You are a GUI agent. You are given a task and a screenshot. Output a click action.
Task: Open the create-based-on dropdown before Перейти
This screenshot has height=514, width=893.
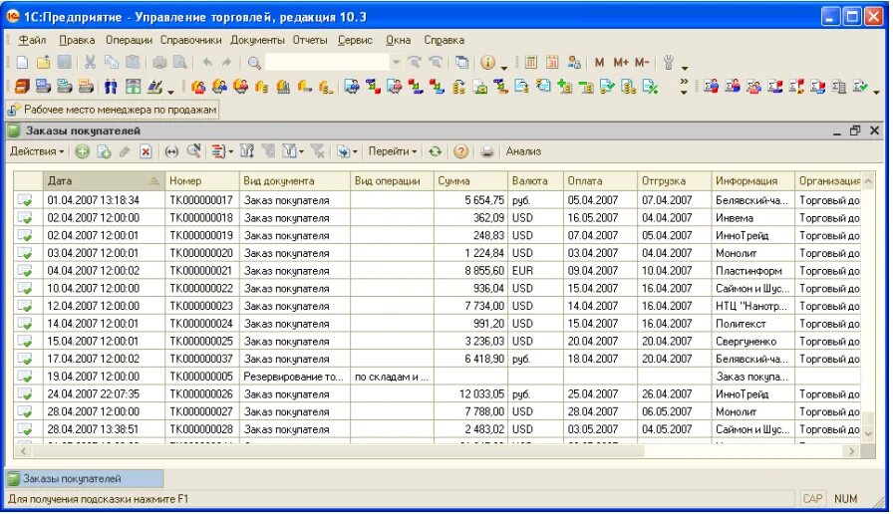point(347,151)
